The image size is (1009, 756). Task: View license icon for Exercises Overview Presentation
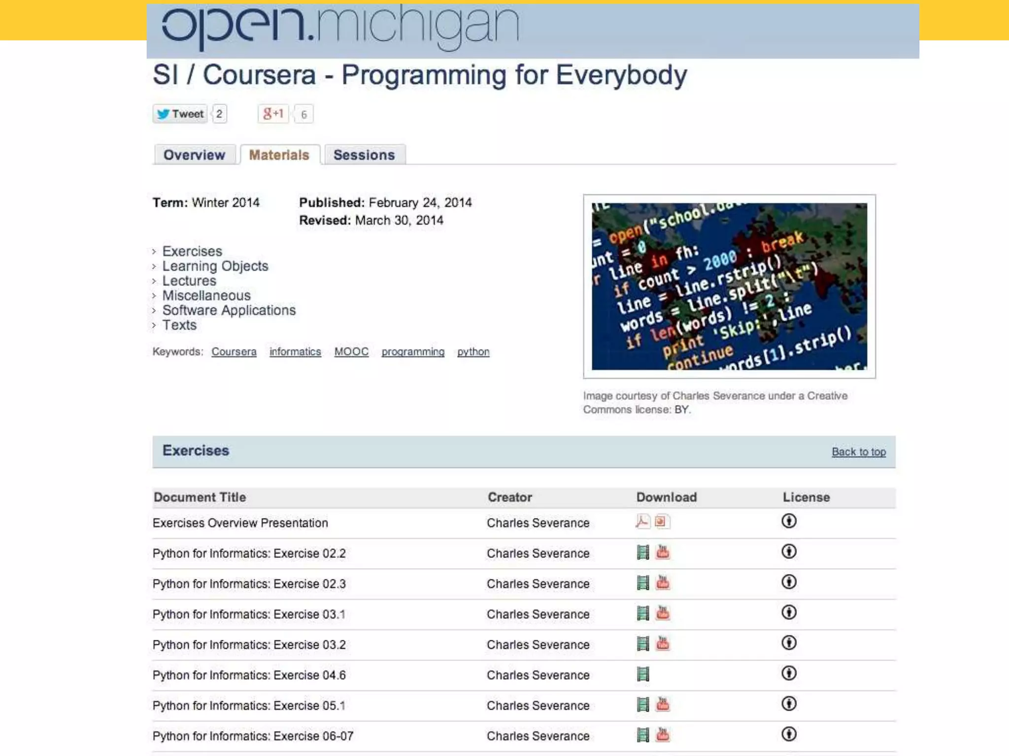pyautogui.click(x=789, y=521)
